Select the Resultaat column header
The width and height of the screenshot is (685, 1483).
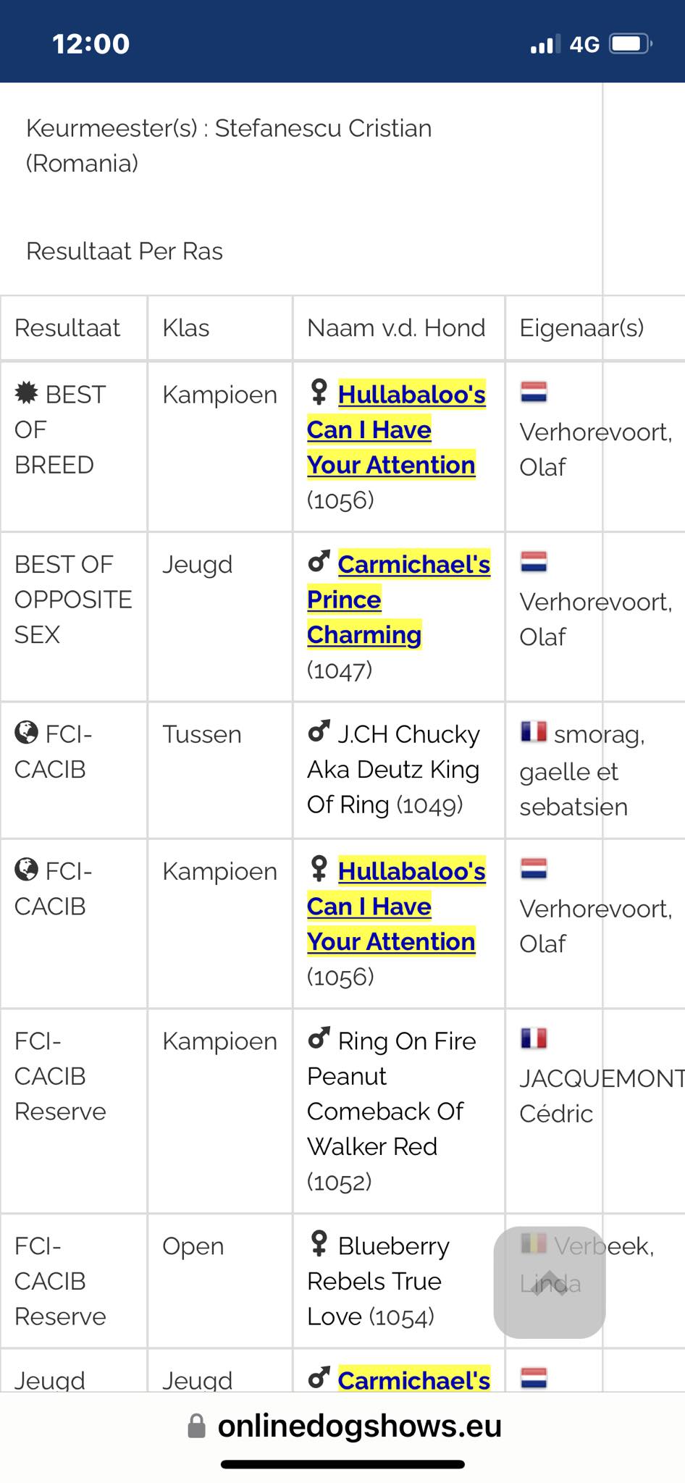point(67,328)
